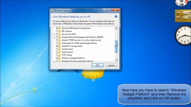
Task: Click folder icon beside Services for NFS
Action: pyautogui.click(x=59, y=34)
